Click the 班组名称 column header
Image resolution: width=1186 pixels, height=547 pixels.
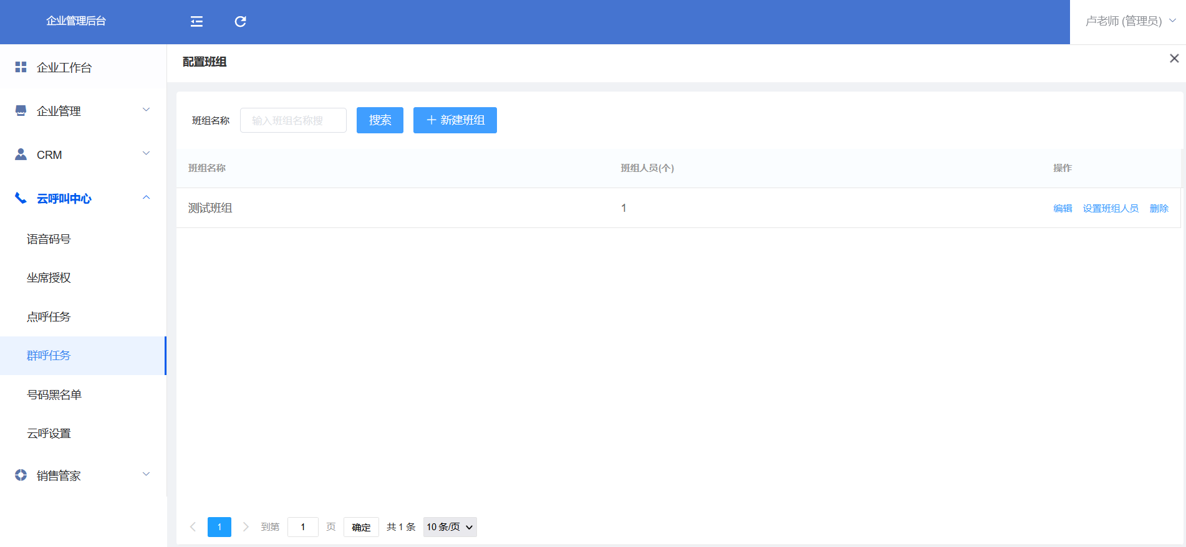click(x=207, y=168)
